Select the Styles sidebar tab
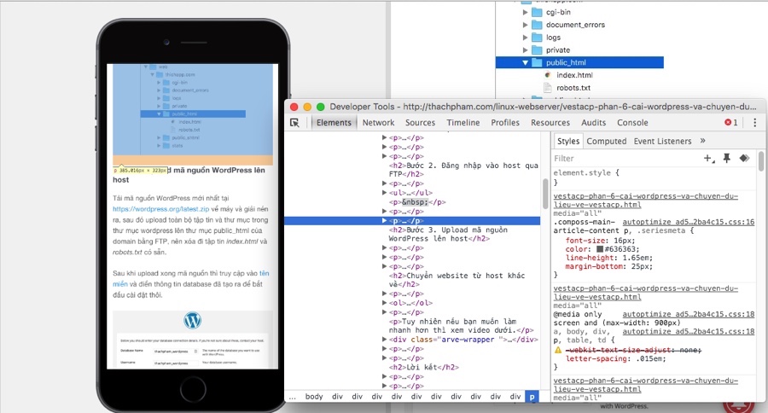768x413 pixels. pyautogui.click(x=568, y=141)
